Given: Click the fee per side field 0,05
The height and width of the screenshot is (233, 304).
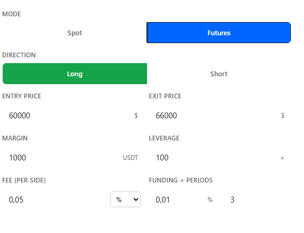Looking at the screenshot, I should pyautogui.click(x=56, y=200).
